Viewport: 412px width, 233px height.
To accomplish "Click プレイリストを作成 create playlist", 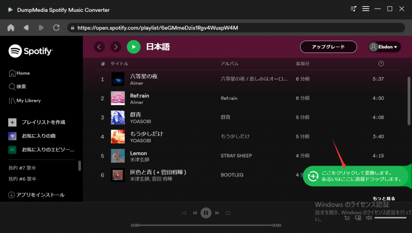I will point(37,122).
